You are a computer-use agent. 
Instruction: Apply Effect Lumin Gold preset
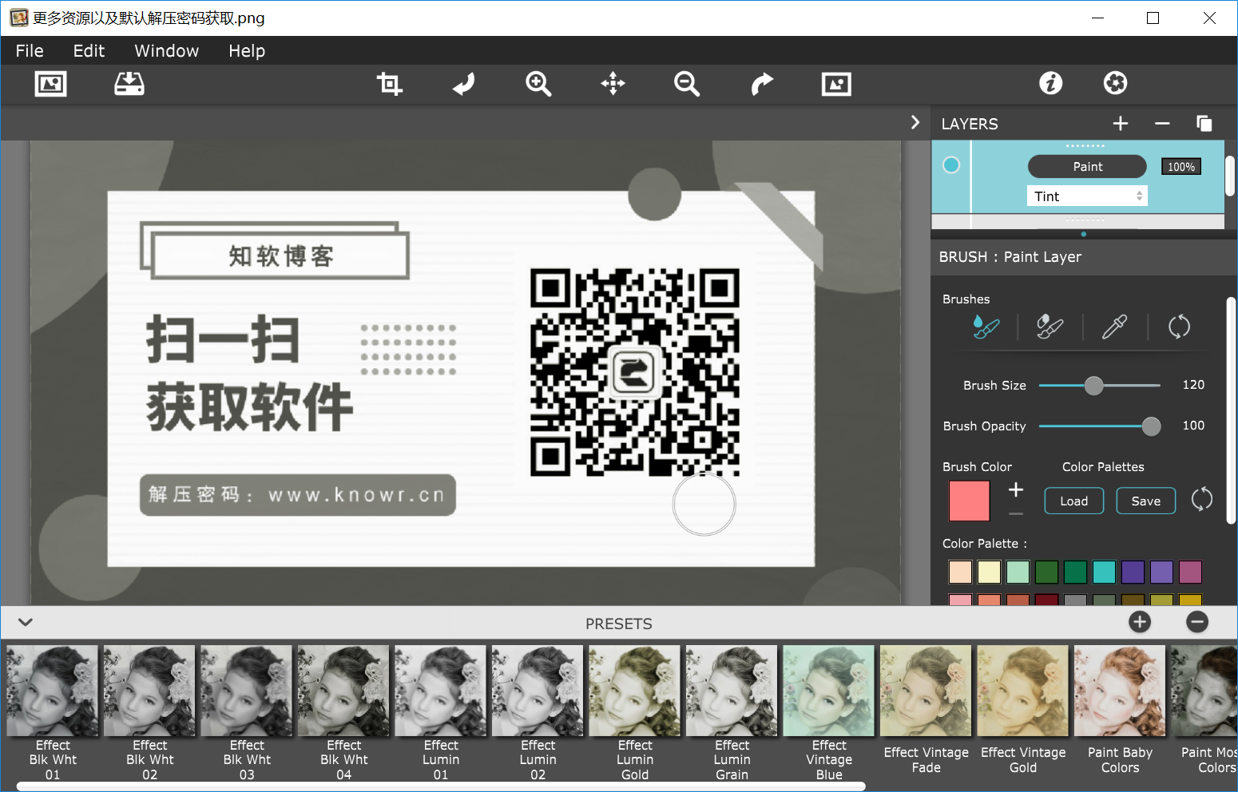coord(635,713)
